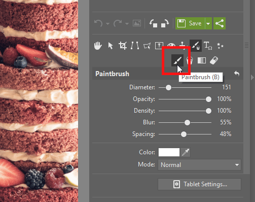Viewport: 255px width, 202px height.
Task: Reset Paintbrush settings with the arrow
Action: 237,74
